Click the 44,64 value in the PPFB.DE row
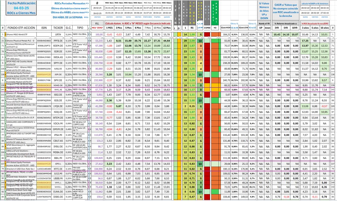337x201 pixels. tap(167, 41)
